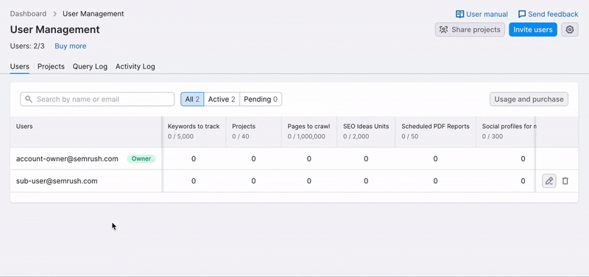Switch to the Query Log tab
Viewport: 589px width, 277px height.
[x=90, y=66]
